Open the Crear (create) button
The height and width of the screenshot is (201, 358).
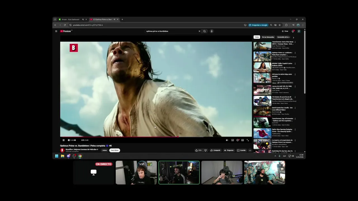(285, 31)
